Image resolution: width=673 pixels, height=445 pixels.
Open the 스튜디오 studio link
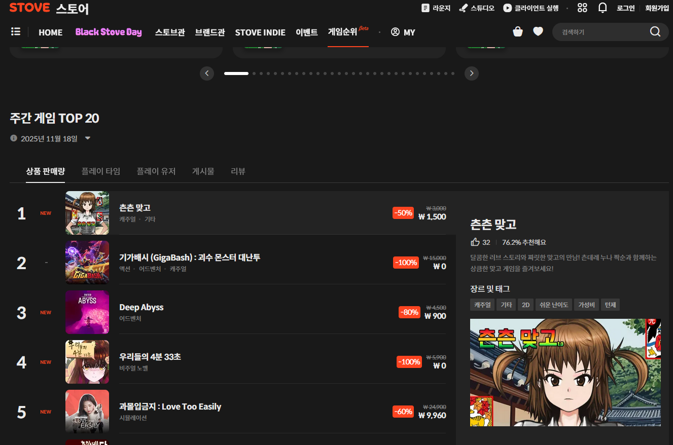[x=476, y=8]
